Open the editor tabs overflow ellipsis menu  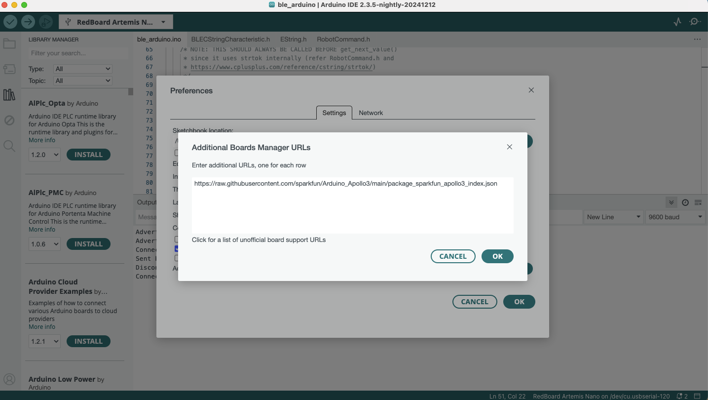(x=697, y=39)
